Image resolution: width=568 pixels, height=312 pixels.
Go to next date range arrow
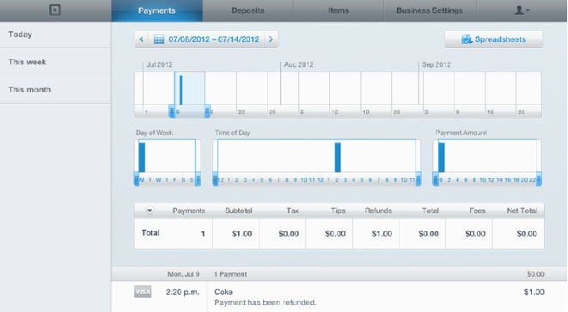tap(271, 40)
